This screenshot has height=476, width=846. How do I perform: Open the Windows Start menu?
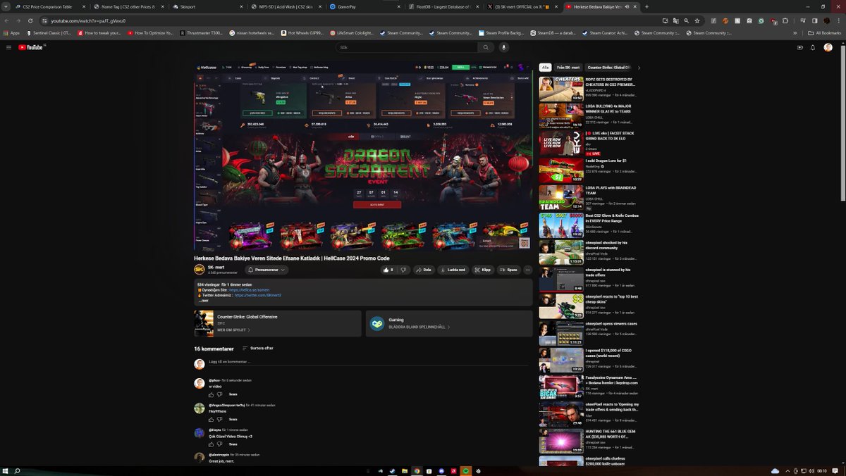(5, 470)
